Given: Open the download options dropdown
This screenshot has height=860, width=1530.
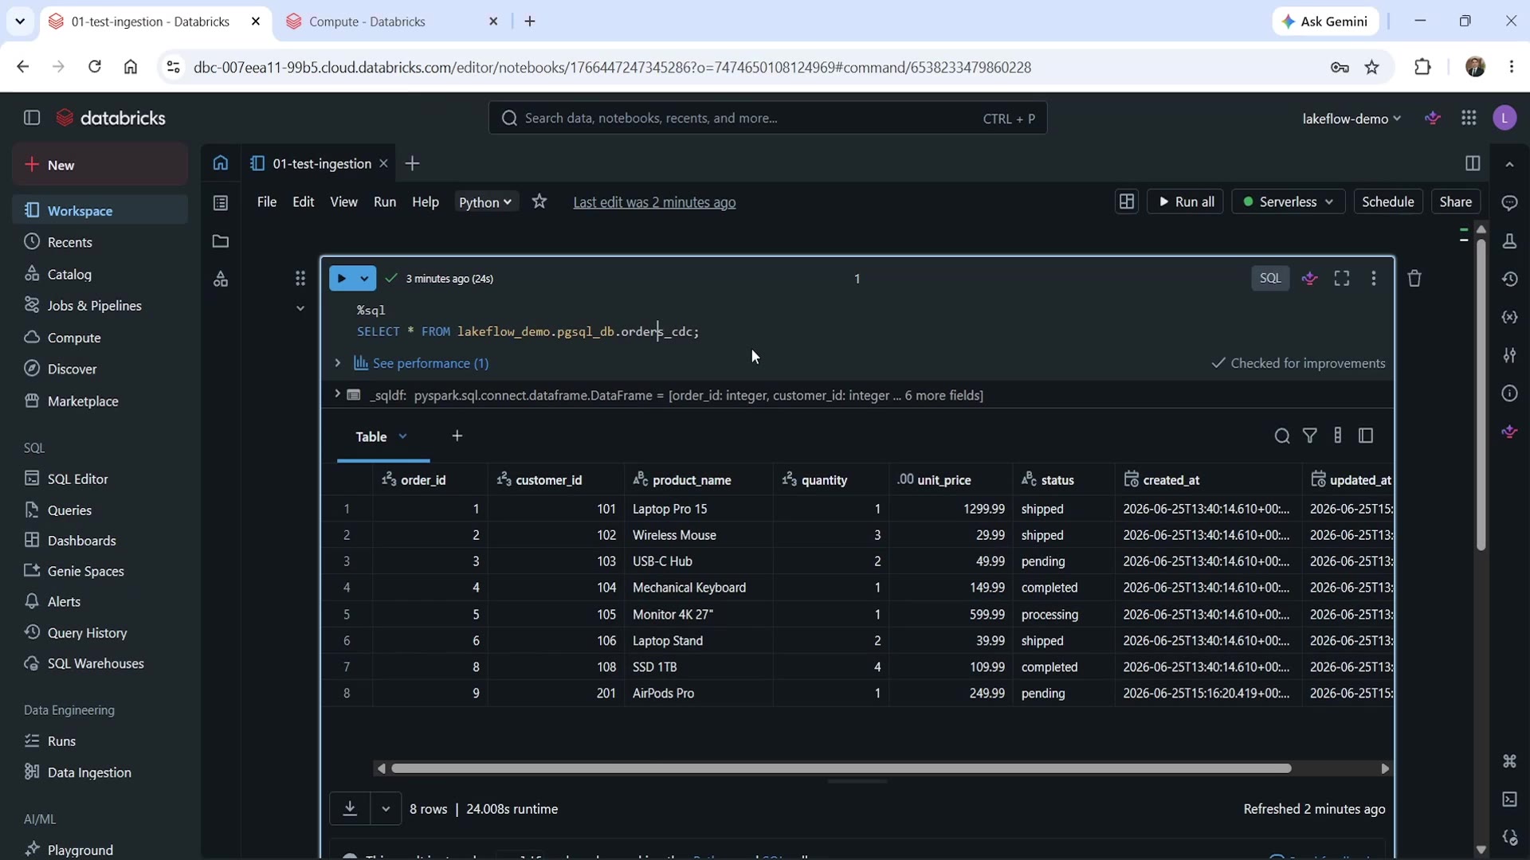Looking at the screenshot, I should point(386,808).
